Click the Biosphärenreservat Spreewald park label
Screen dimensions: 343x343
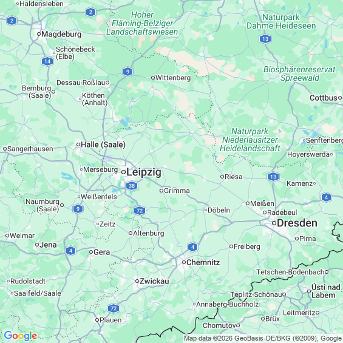point(299,73)
